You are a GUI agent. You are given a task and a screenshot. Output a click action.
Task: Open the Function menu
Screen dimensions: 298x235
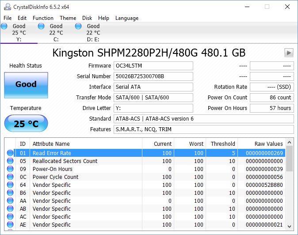[43, 18]
